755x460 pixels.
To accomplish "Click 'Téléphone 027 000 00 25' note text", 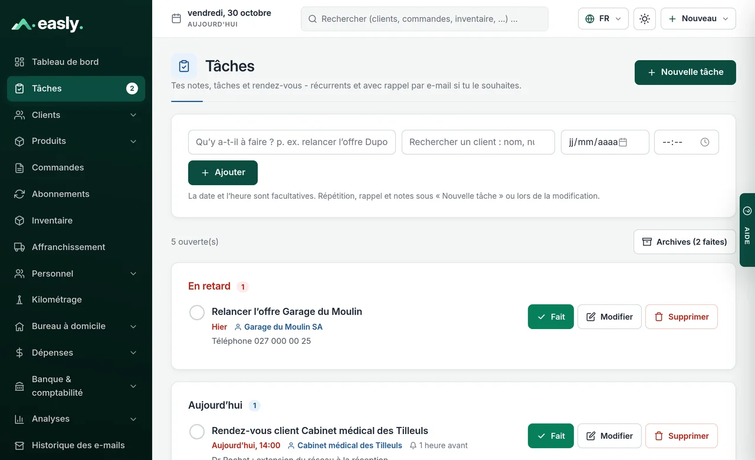I will (261, 341).
